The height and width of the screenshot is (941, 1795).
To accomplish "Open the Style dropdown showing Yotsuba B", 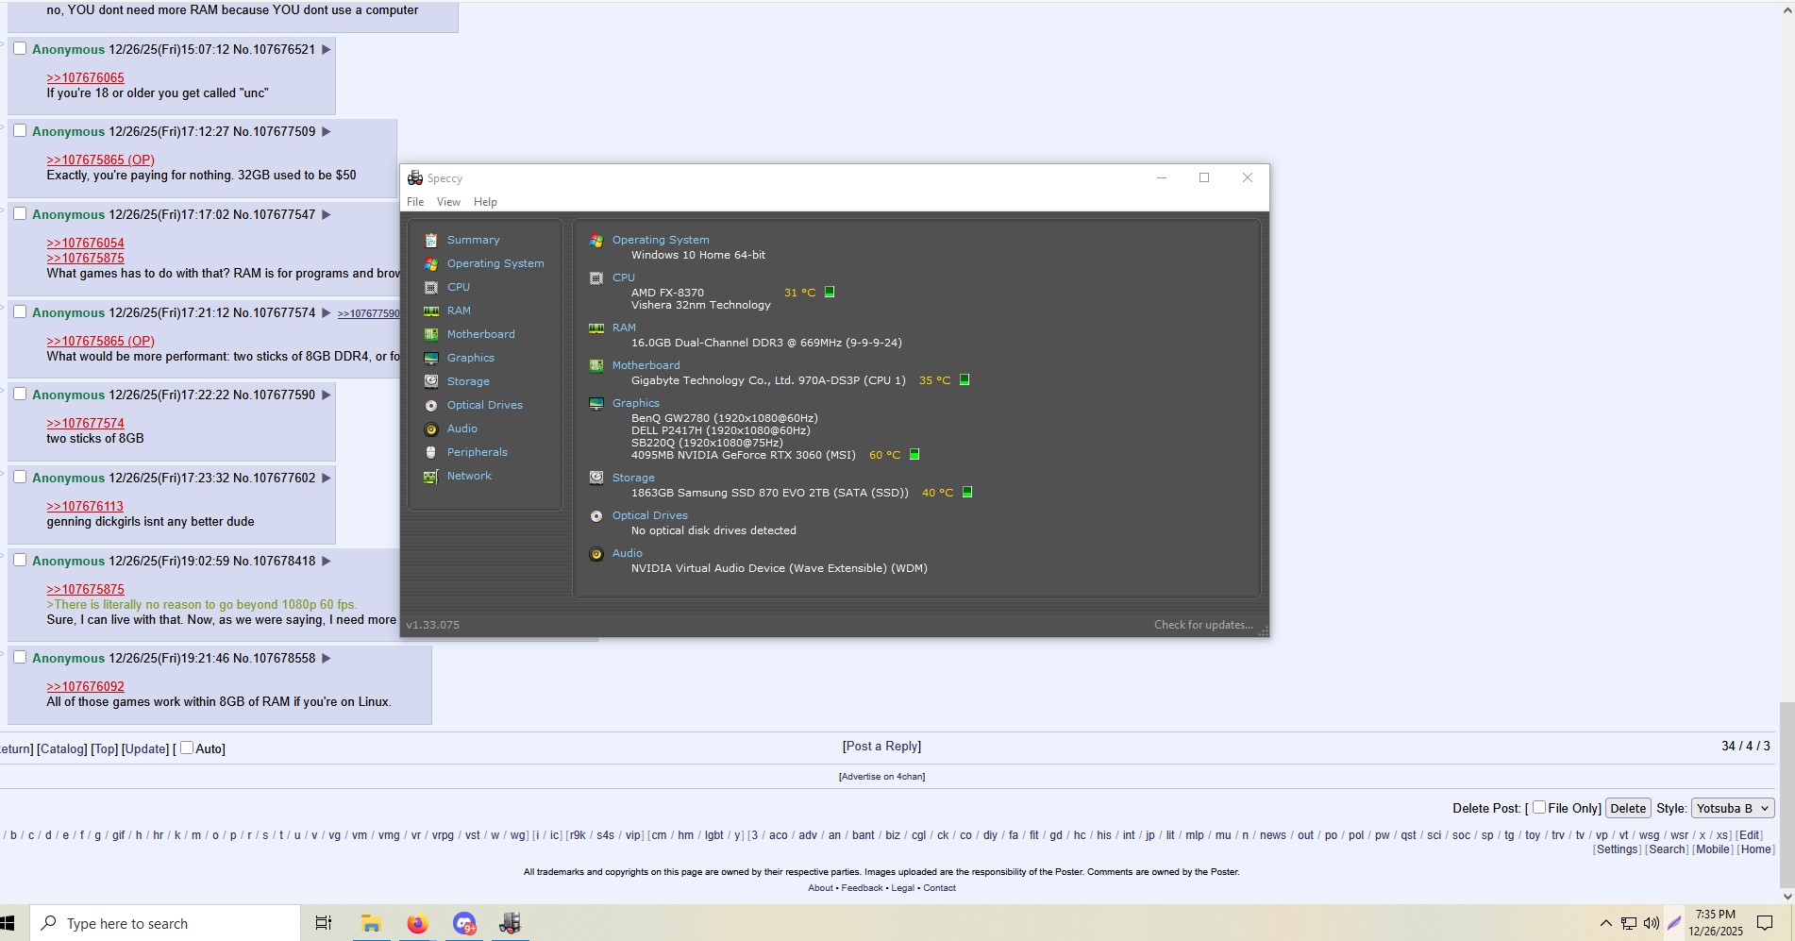I will (x=1733, y=808).
